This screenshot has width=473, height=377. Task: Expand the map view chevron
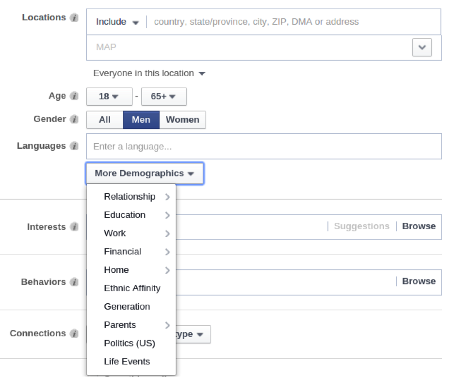[422, 47]
